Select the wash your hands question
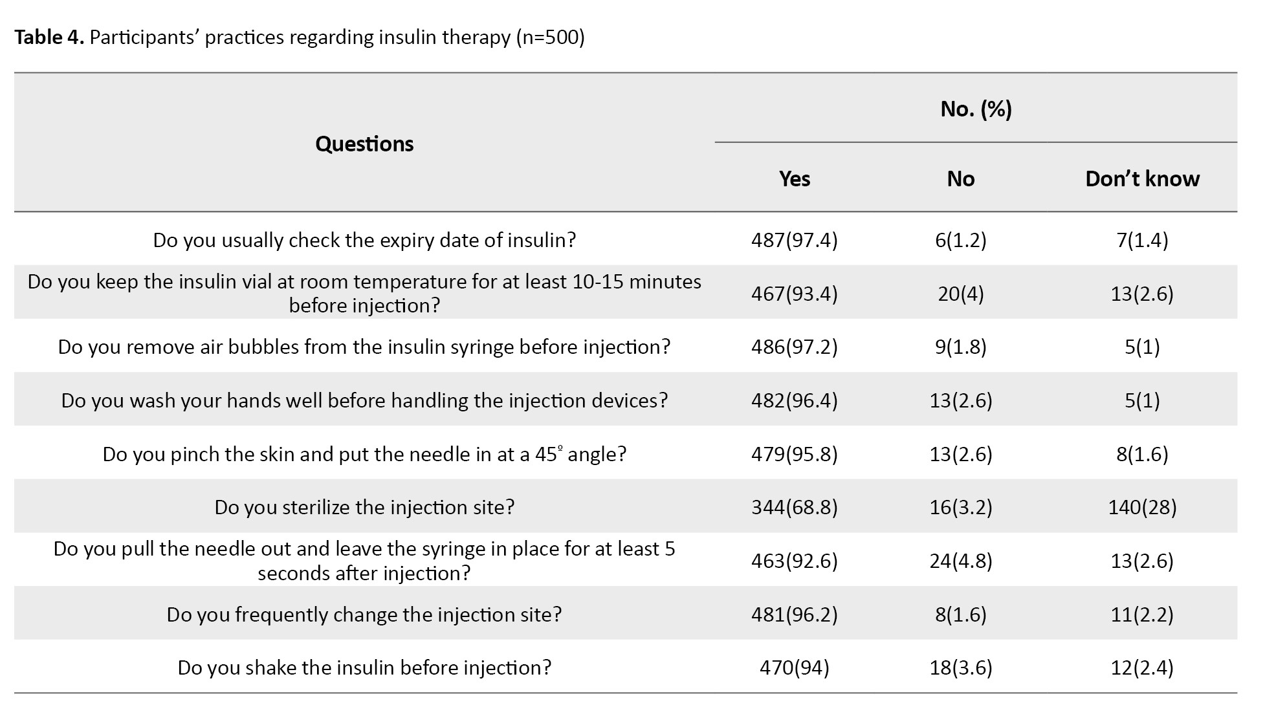Screen dimensions: 1265x705 [x=364, y=401]
